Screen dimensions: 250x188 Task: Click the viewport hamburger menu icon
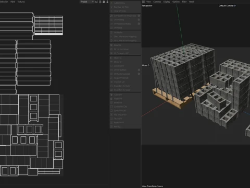(x=143, y=2)
